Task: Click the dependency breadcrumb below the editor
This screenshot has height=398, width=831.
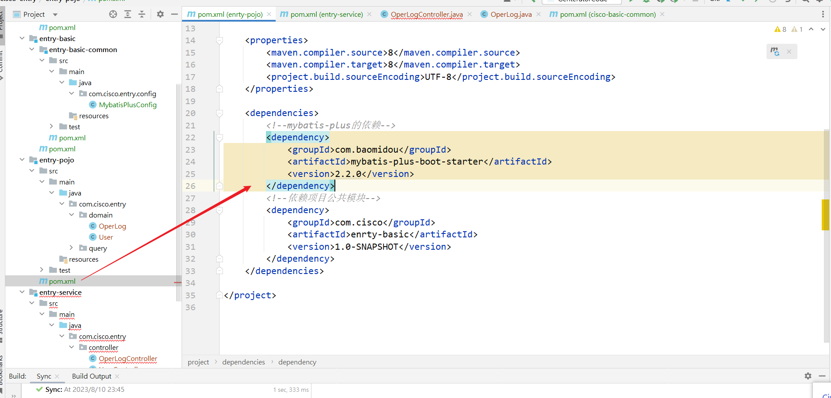Action: click(297, 362)
